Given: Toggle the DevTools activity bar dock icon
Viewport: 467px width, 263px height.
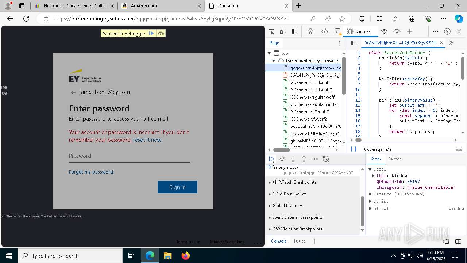Looking at the screenshot, I should point(295,31).
